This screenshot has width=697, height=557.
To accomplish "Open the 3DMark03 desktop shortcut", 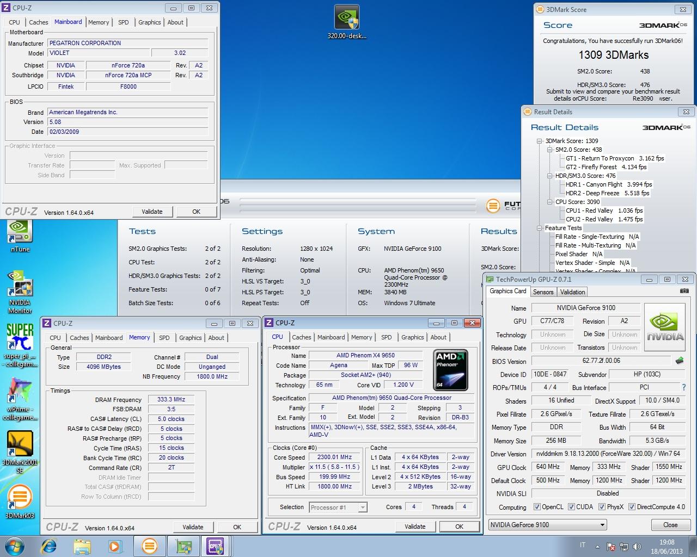I will [20, 500].
